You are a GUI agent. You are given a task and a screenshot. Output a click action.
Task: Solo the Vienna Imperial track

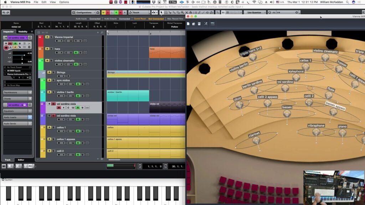[51, 37]
